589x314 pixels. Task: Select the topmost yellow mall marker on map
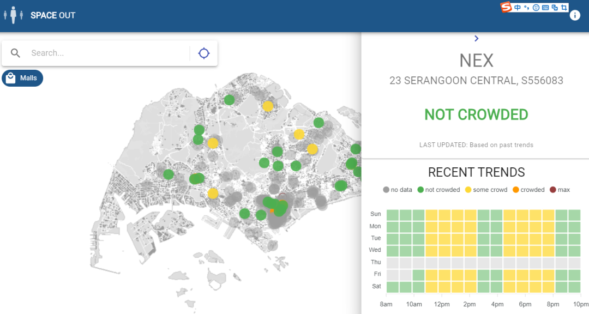pyautogui.click(x=268, y=106)
